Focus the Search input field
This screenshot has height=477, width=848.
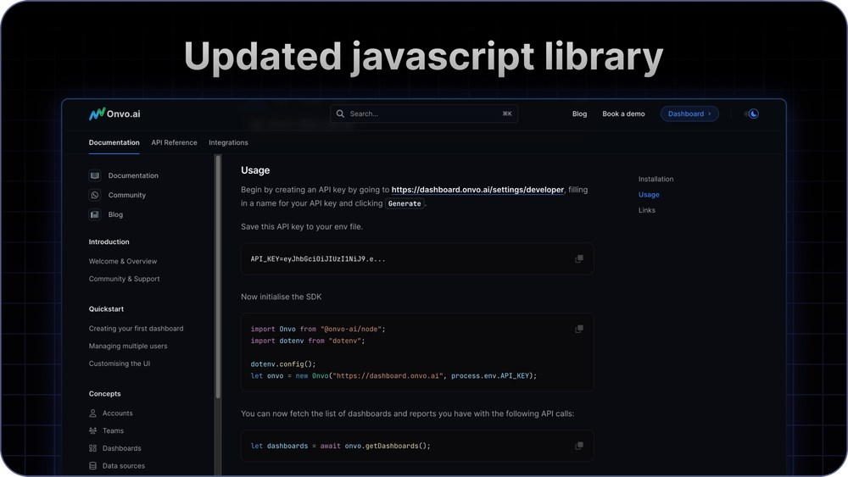pyautogui.click(x=424, y=114)
